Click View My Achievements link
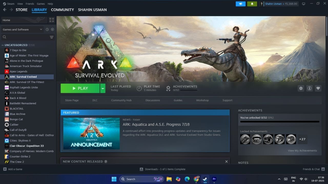Image resolution: width=328 pixels, height=184 pixels. click(302, 151)
